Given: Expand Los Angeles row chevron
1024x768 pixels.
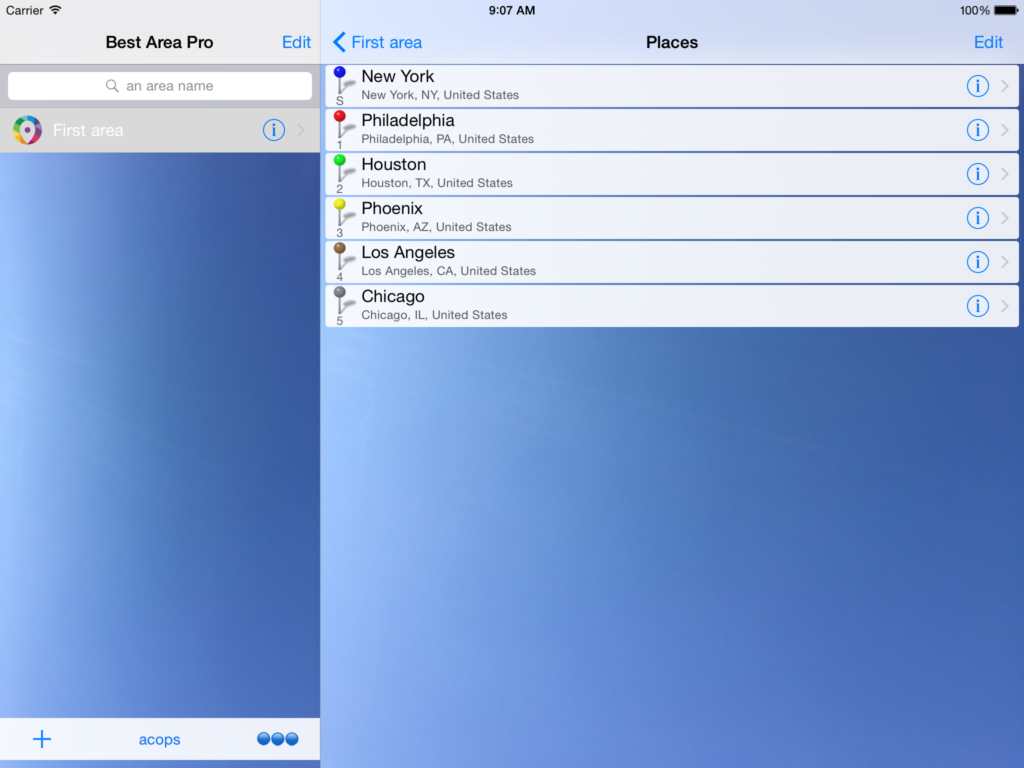Looking at the screenshot, I should (1005, 262).
